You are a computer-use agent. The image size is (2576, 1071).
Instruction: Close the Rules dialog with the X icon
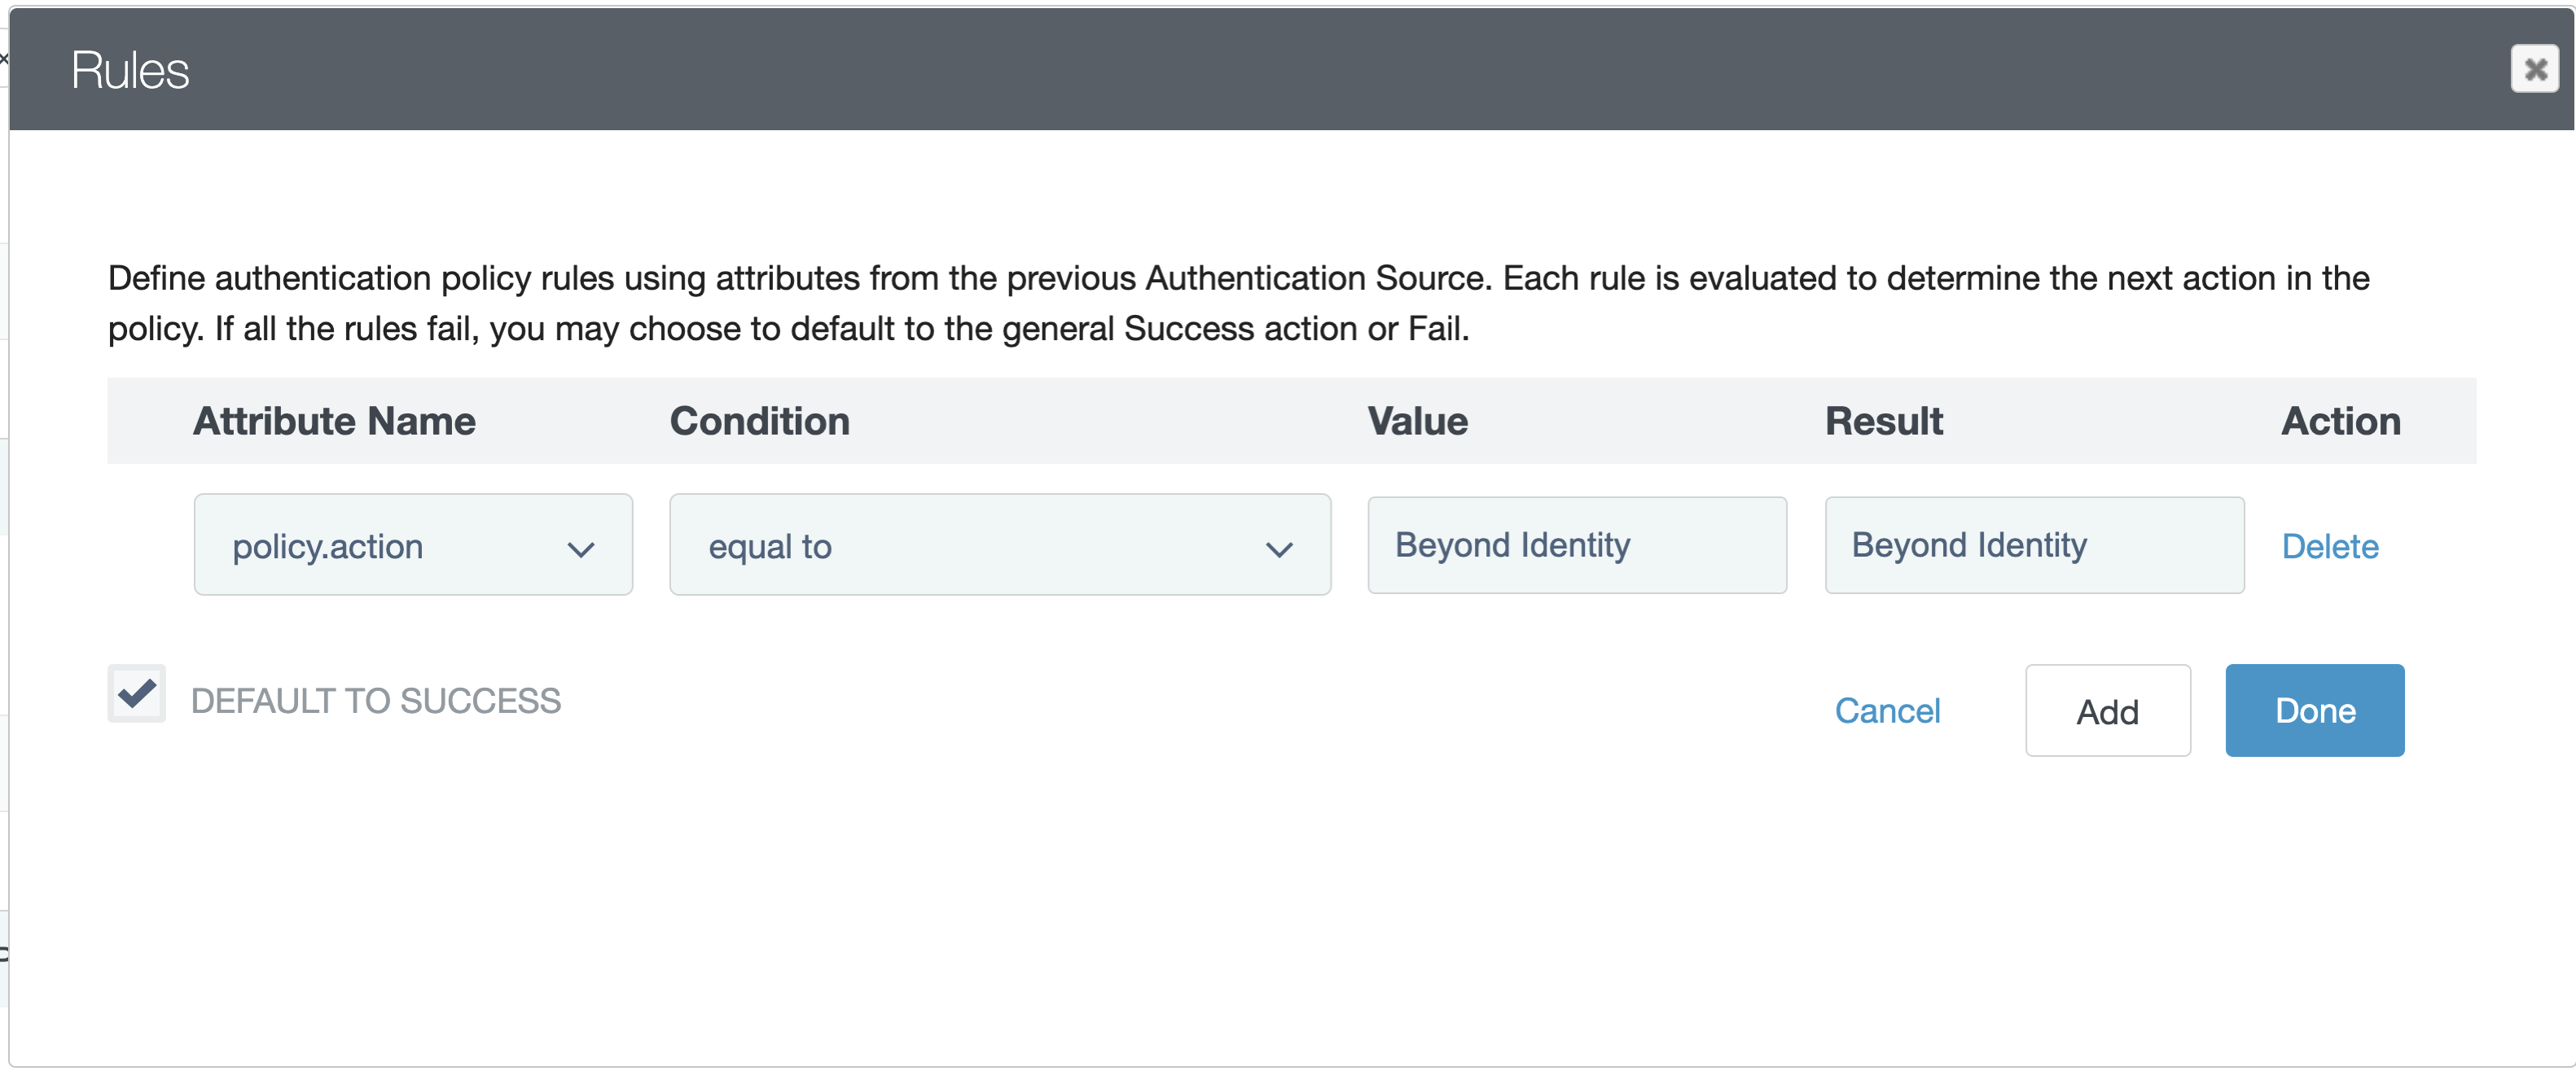(x=2534, y=69)
